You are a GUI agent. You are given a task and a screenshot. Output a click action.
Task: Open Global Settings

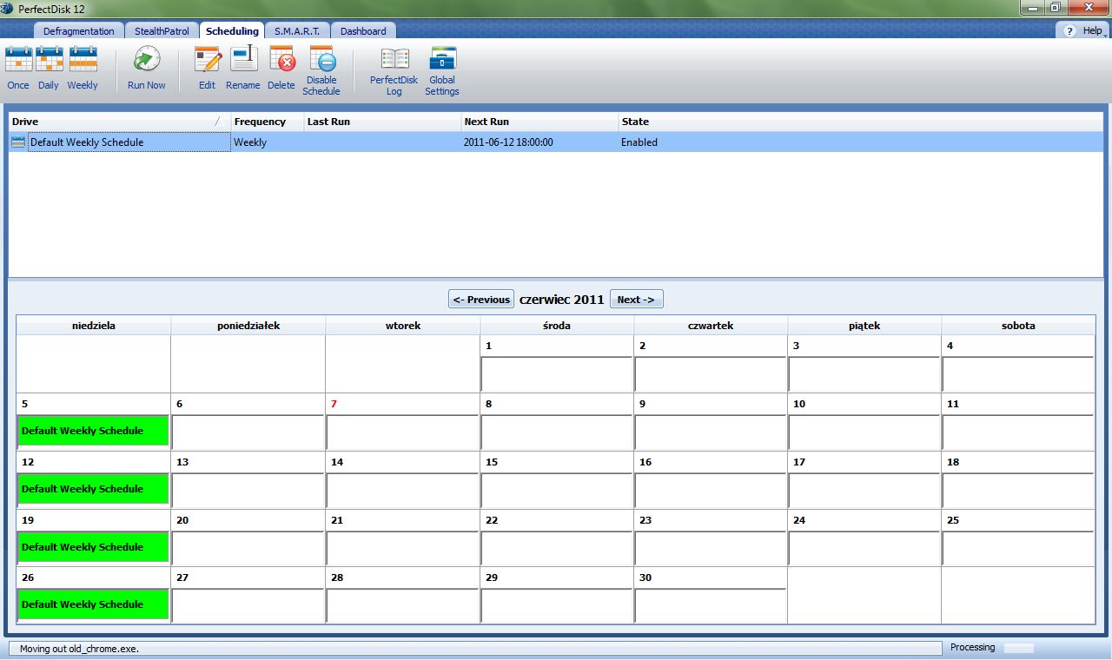(442, 71)
